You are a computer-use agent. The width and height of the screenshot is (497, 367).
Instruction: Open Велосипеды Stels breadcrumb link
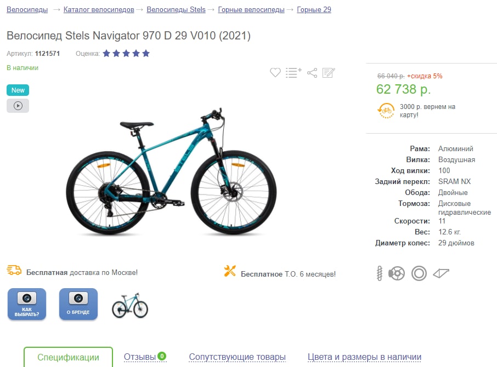click(176, 10)
